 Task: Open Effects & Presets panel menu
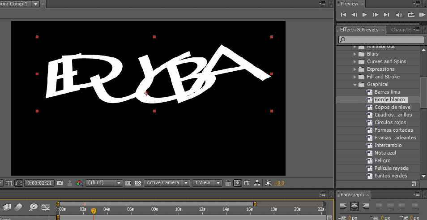416,29
